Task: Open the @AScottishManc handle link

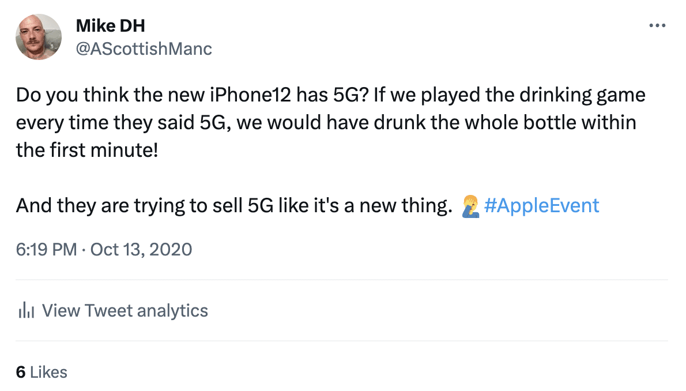Action: [144, 49]
